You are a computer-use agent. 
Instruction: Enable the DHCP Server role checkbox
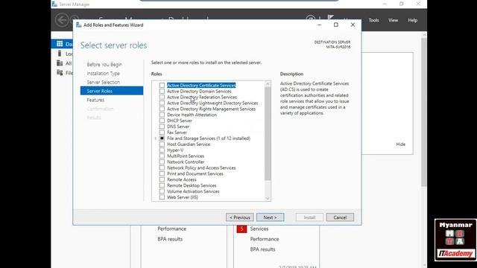[x=162, y=121]
